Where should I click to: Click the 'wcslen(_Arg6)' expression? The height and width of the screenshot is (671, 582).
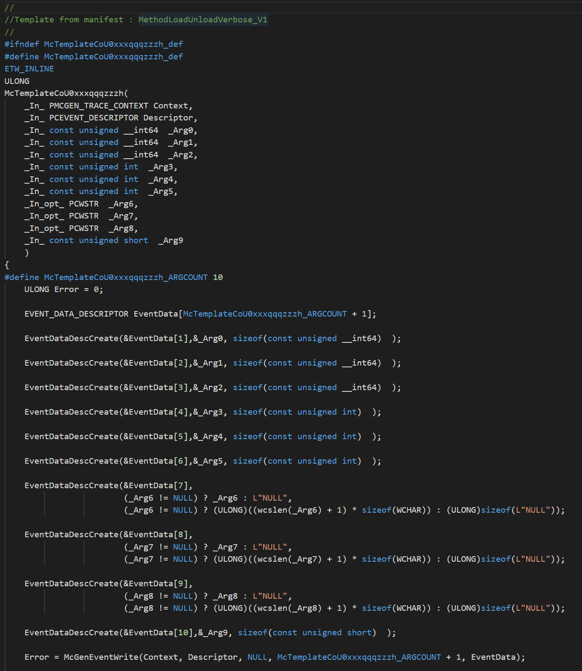(x=290, y=510)
